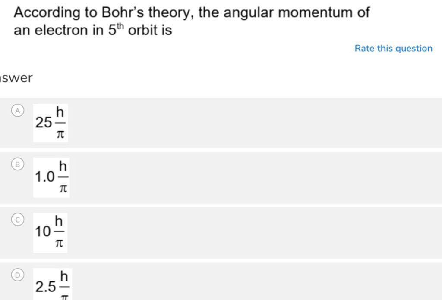Select option D radio circle
Viewport: 442px width, 300px height.
(x=18, y=275)
